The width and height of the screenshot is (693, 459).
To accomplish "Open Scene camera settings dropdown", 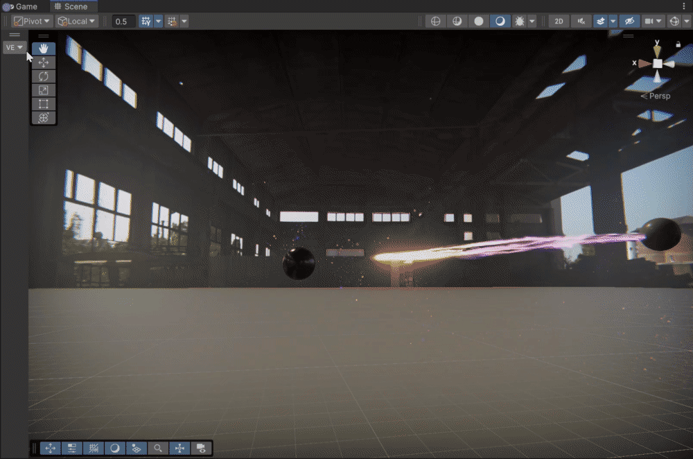I will coord(653,21).
